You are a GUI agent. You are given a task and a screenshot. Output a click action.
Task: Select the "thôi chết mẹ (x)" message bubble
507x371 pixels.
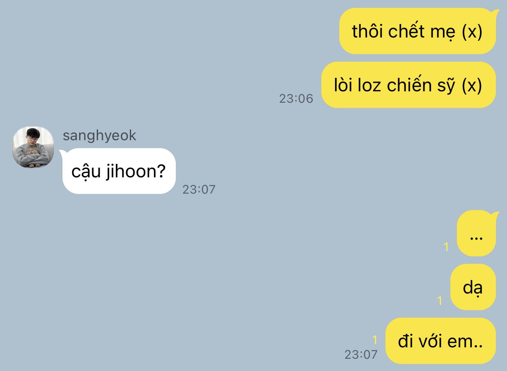pyautogui.click(x=417, y=31)
